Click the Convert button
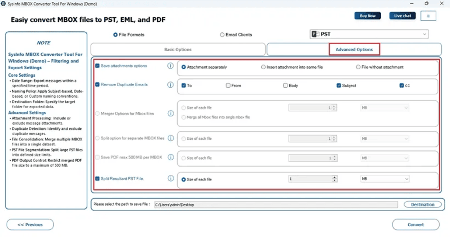 pos(415,225)
